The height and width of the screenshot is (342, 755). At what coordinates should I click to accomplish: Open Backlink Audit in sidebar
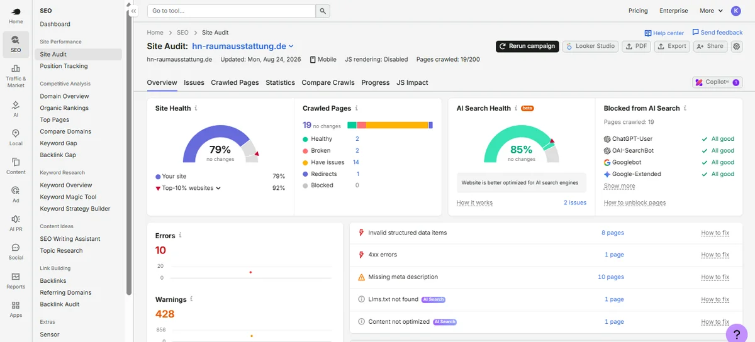coord(60,304)
